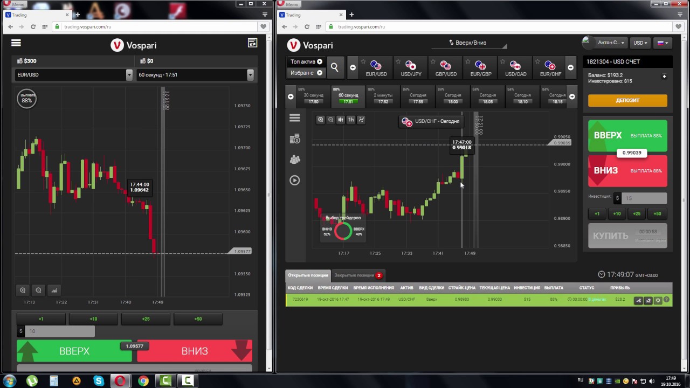690x388 pixels.
Task: Click the green ВВЕРХ button in the right window
Action: click(627, 135)
